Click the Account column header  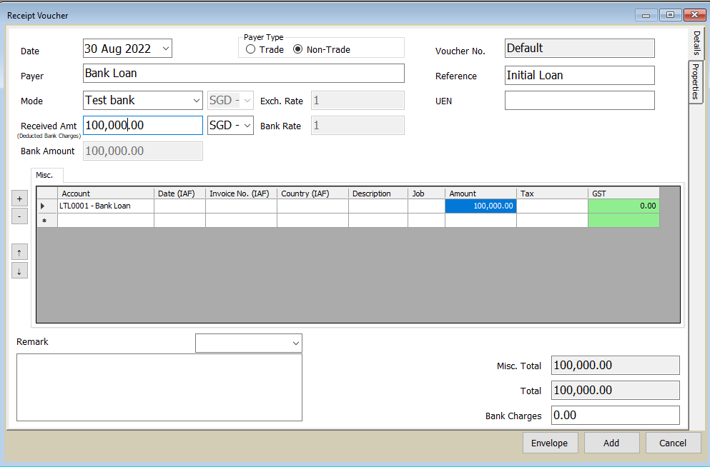click(106, 194)
